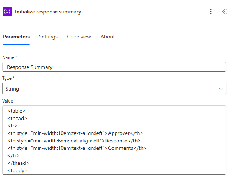Viewport: 234px width, 186px height.
Task: Click the Name field containing Response Summary
Action: pos(114,67)
